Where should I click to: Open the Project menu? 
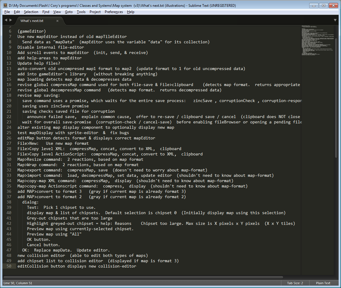pyautogui.click(x=95, y=12)
